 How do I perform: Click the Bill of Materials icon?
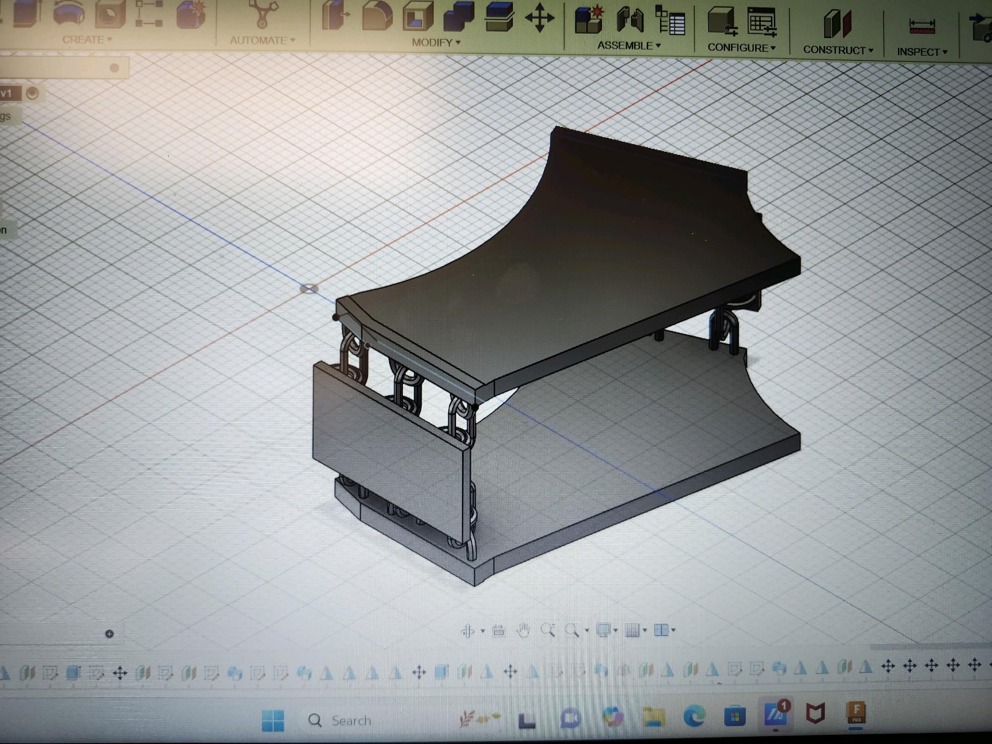coord(670,21)
